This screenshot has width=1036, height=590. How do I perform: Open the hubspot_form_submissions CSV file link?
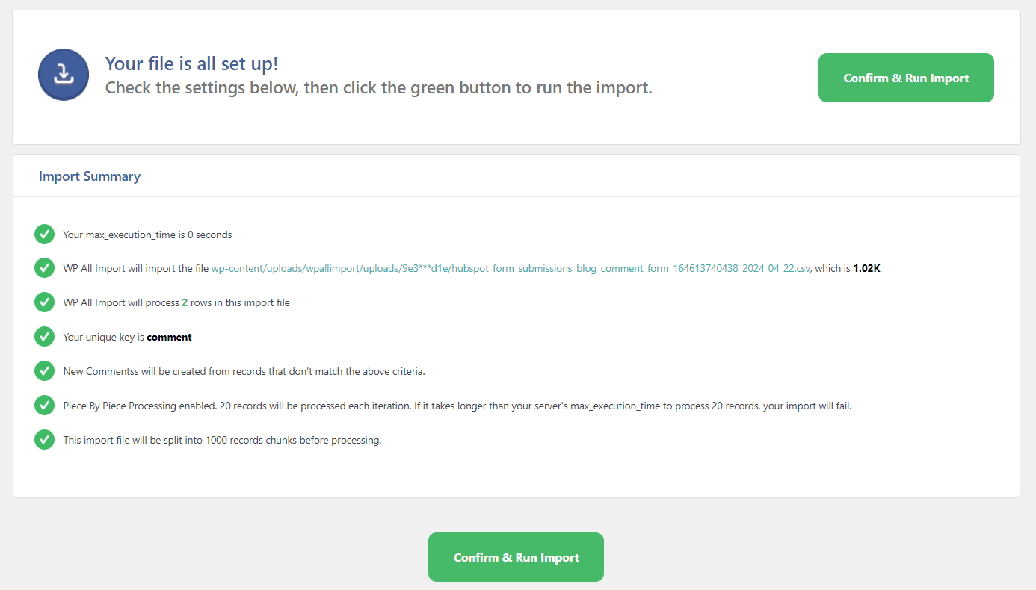tap(511, 268)
